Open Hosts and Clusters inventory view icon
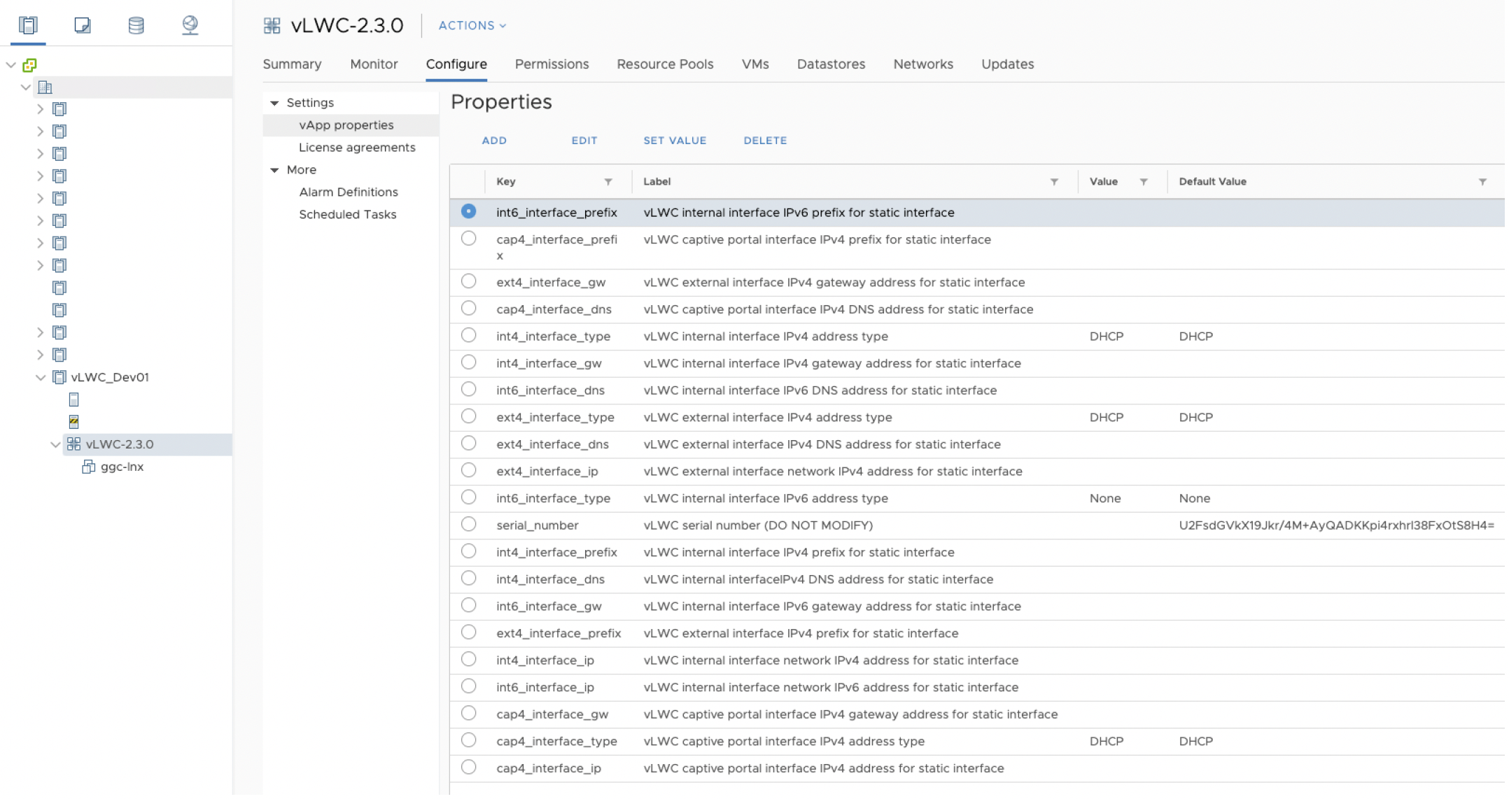 (x=28, y=26)
